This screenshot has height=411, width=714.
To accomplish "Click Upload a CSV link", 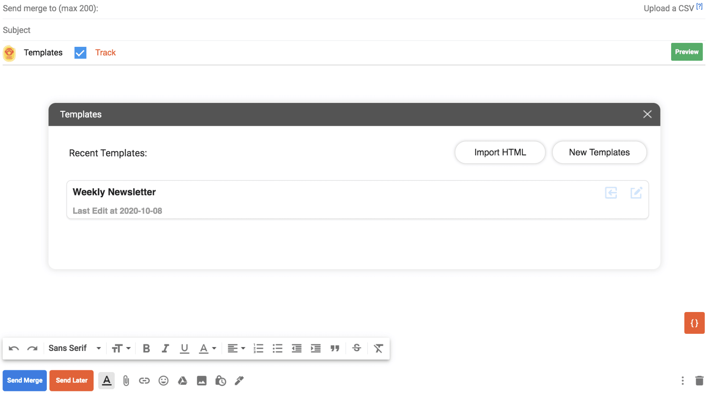I will pyautogui.click(x=669, y=8).
